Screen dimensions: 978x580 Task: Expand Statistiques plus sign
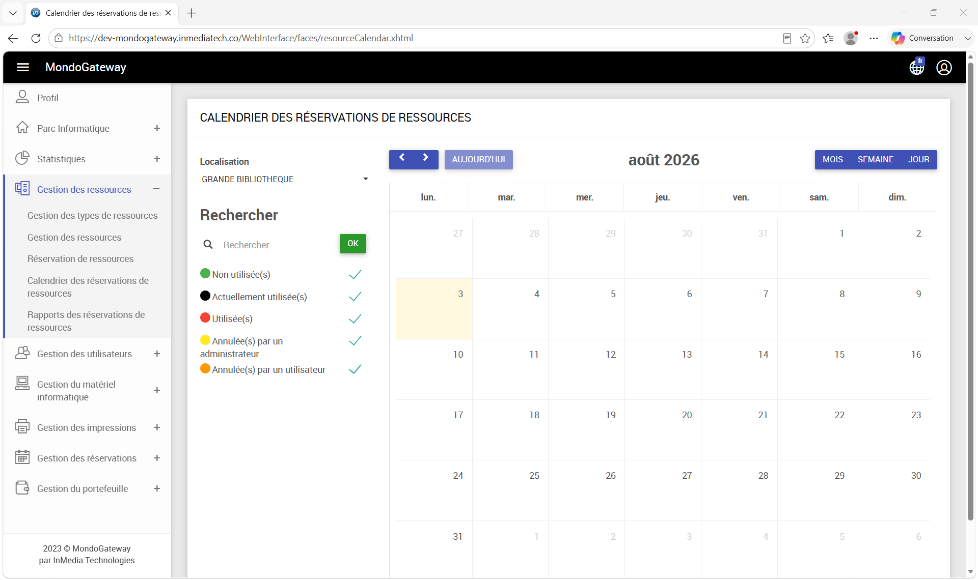(x=157, y=159)
